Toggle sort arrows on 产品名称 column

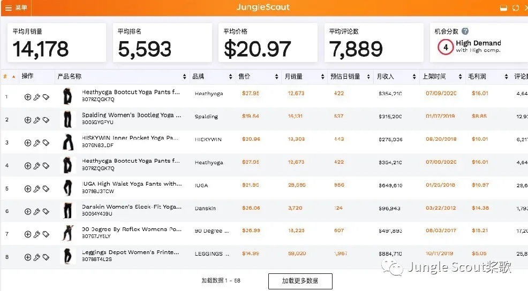(185, 76)
